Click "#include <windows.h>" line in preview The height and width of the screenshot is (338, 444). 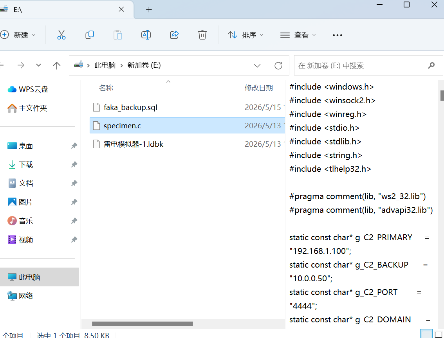(x=332, y=86)
